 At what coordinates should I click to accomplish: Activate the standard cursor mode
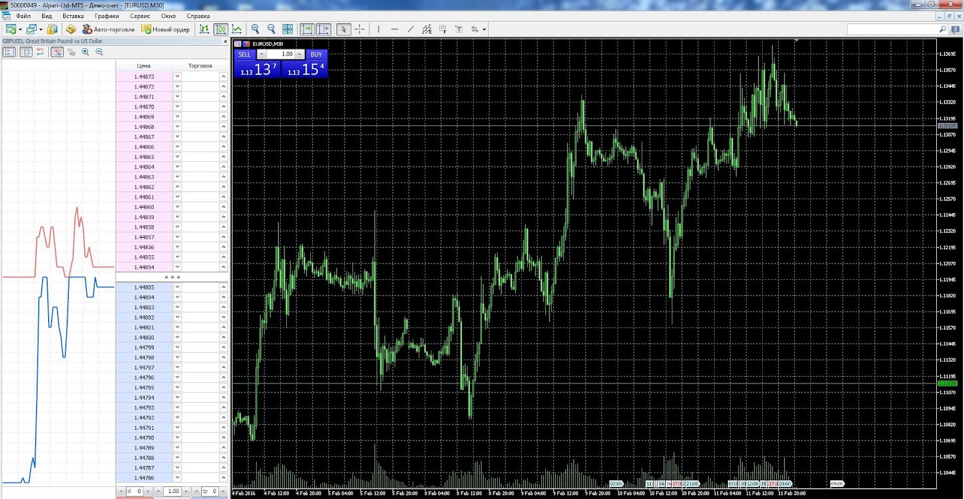(x=343, y=29)
